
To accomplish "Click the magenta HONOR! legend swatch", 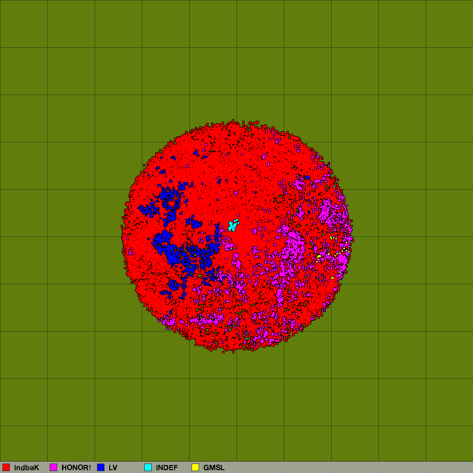I will (x=53, y=467).
